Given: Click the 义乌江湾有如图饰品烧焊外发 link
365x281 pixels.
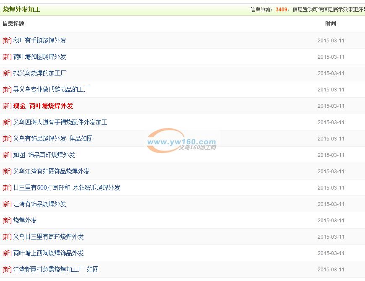Looking at the screenshot, I should click(51, 172).
